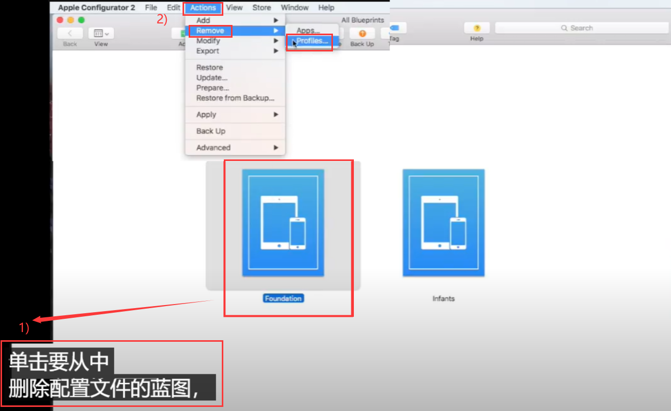Select Apps... in Remove submenu
The width and height of the screenshot is (671, 411).
312,31
